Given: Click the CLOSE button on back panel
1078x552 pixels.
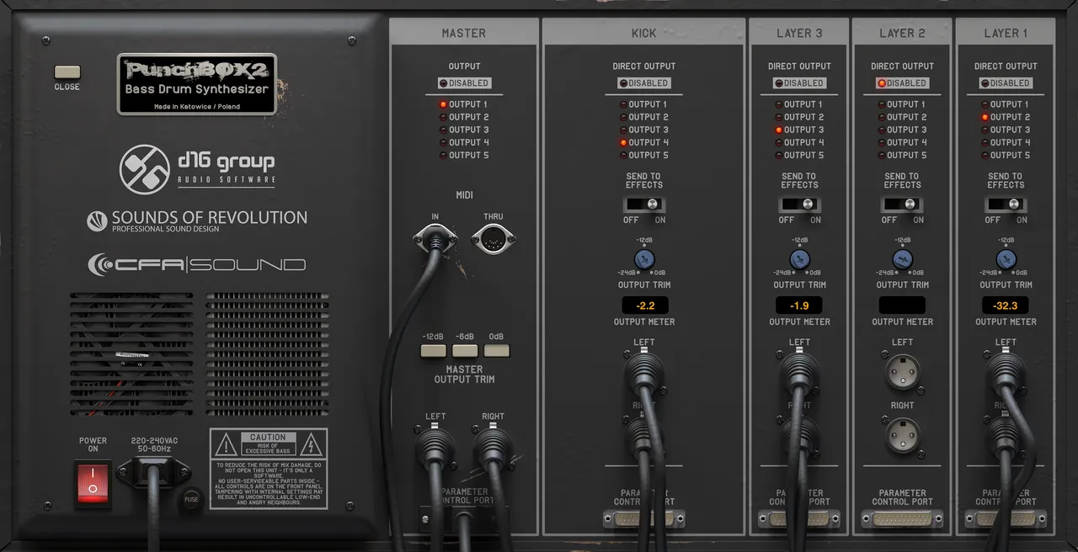Looking at the screenshot, I should click(x=67, y=72).
